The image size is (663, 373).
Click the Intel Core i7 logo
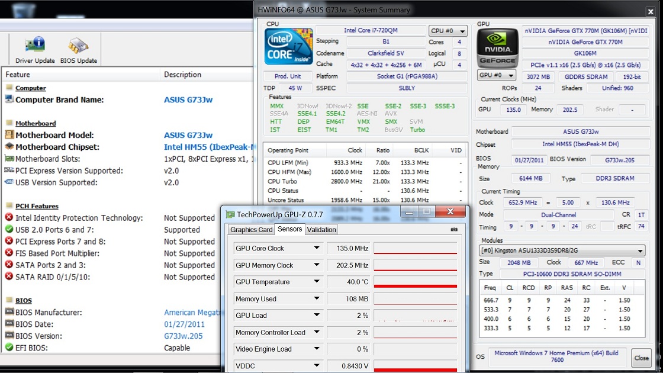point(288,47)
